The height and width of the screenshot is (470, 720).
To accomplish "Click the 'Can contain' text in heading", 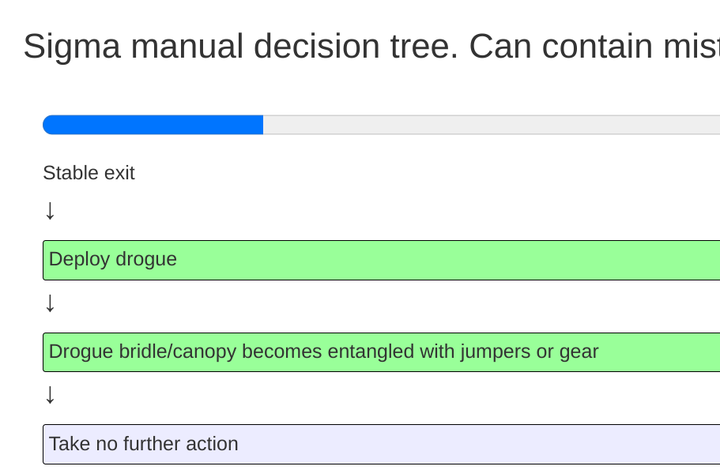I will pyautogui.click(x=560, y=47).
